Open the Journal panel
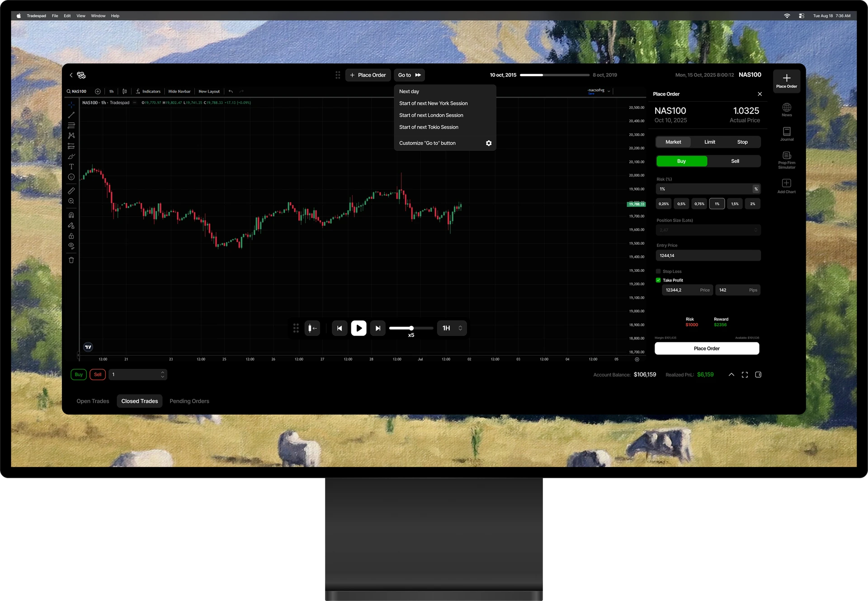Viewport: 868px width, 601px height. pyautogui.click(x=787, y=134)
